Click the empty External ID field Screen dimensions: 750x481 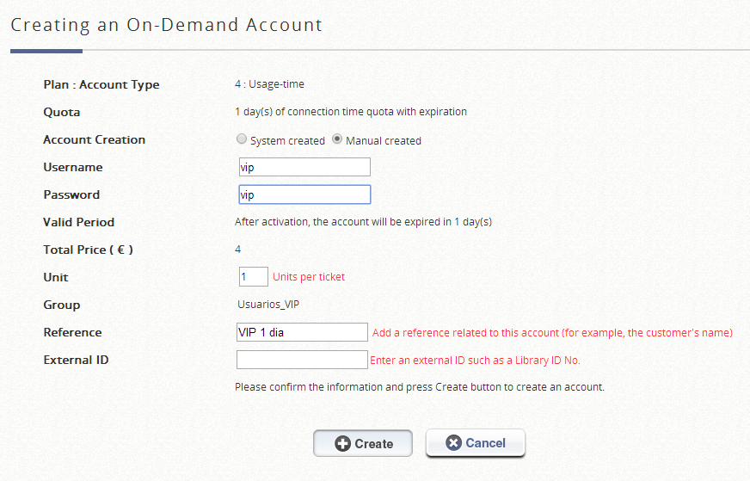pyautogui.click(x=302, y=360)
